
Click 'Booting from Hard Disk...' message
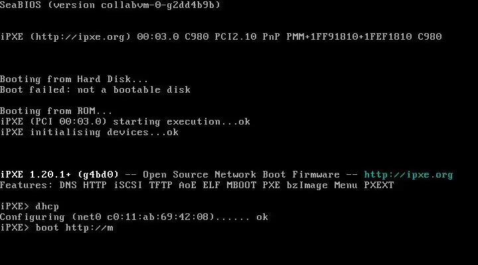pyautogui.click(x=74, y=79)
